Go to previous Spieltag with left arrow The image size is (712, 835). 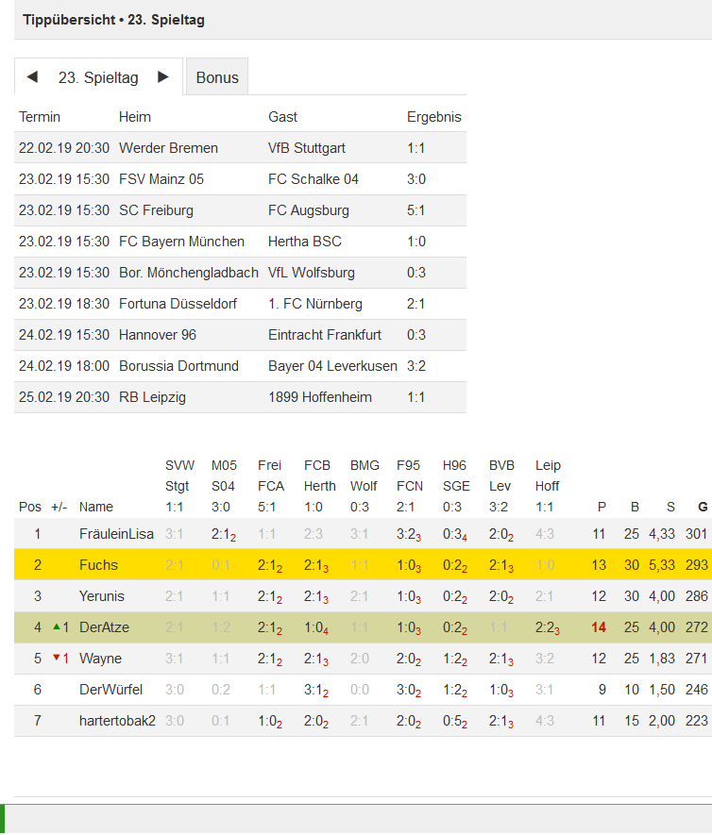coord(32,77)
